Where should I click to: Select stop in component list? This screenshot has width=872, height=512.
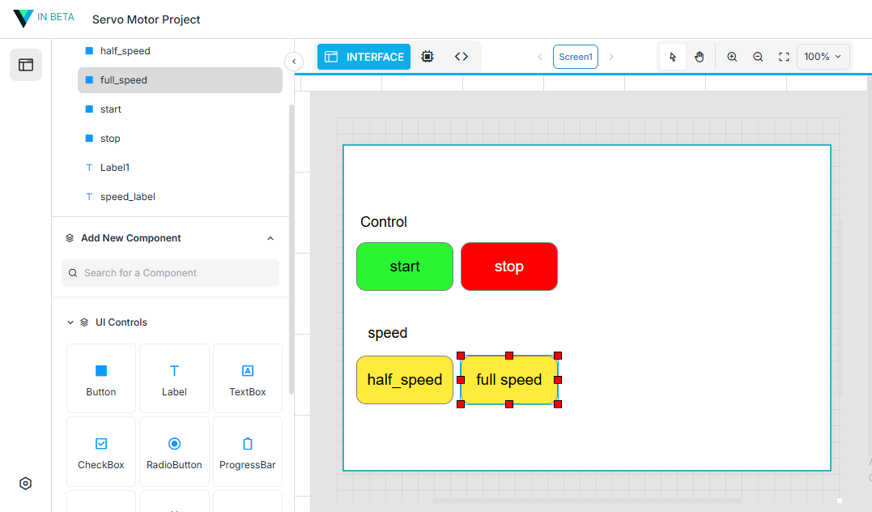[x=180, y=139]
